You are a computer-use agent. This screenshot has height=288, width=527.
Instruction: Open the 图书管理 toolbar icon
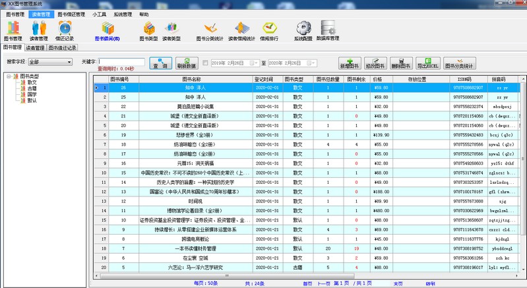point(13,30)
